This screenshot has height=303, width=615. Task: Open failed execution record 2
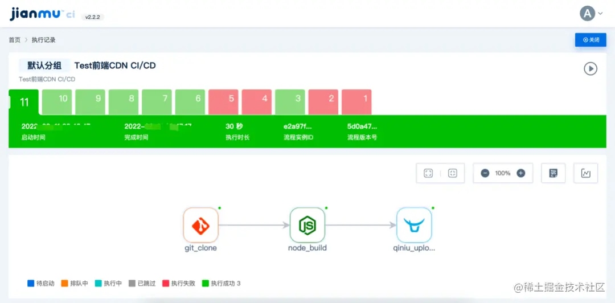coord(323,102)
